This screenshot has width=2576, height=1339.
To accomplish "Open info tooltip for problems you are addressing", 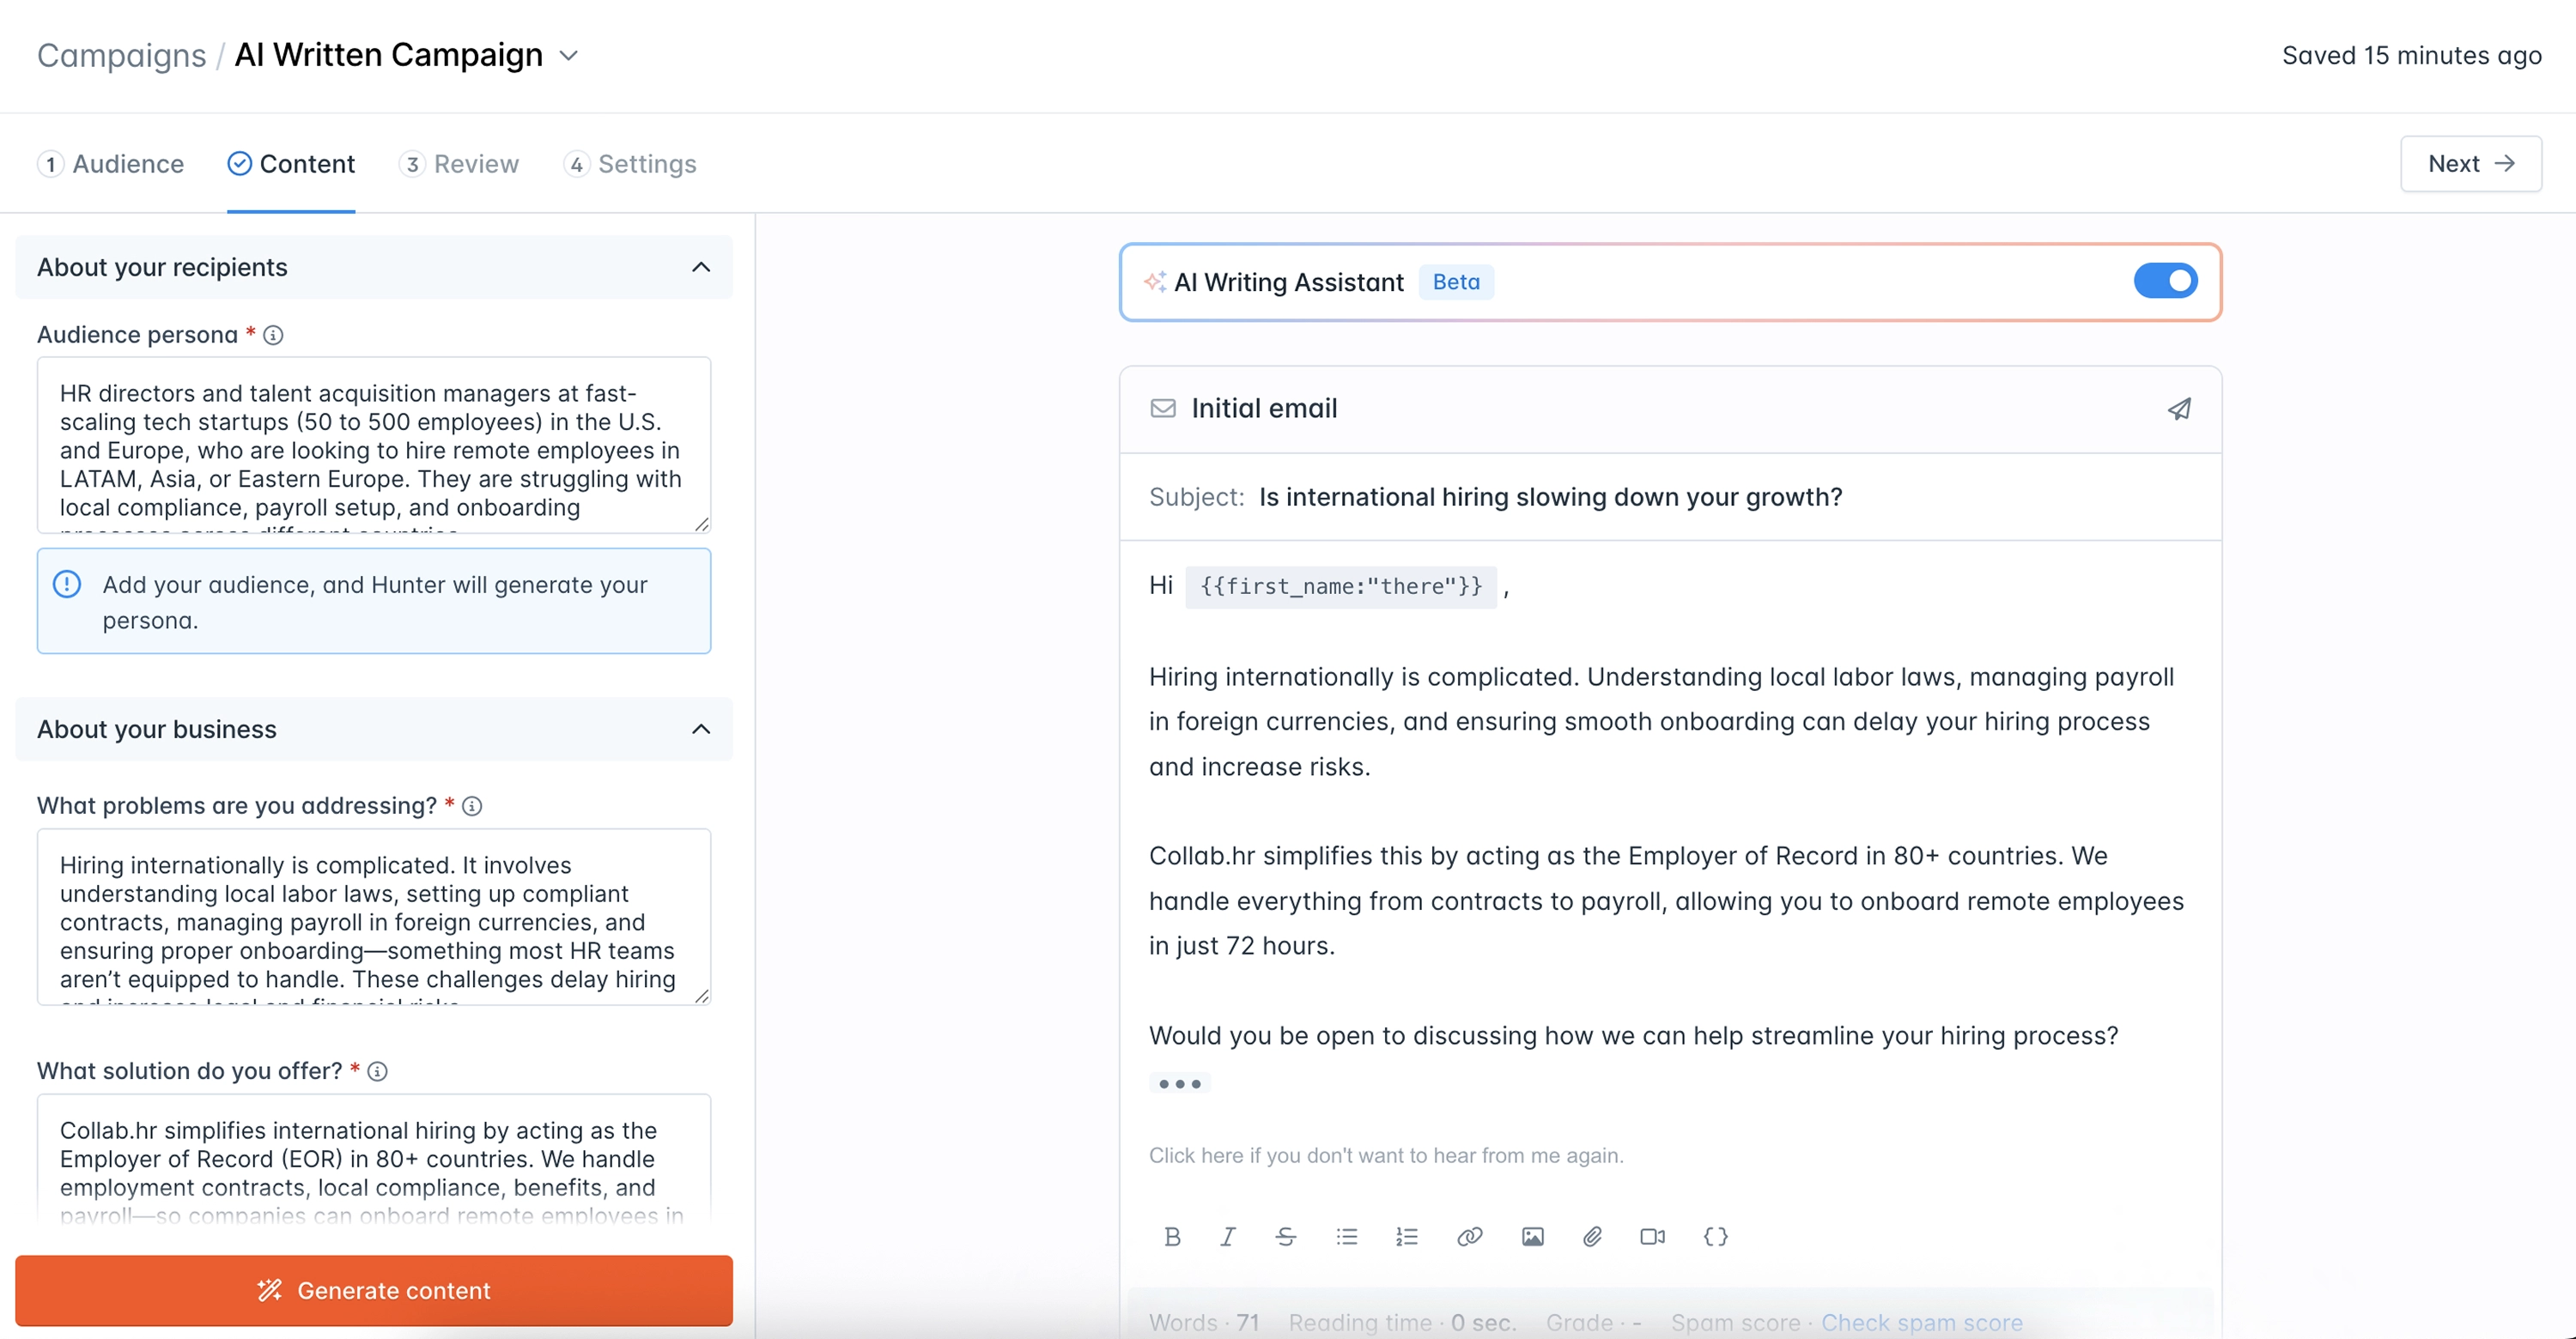I will tap(472, 806).
